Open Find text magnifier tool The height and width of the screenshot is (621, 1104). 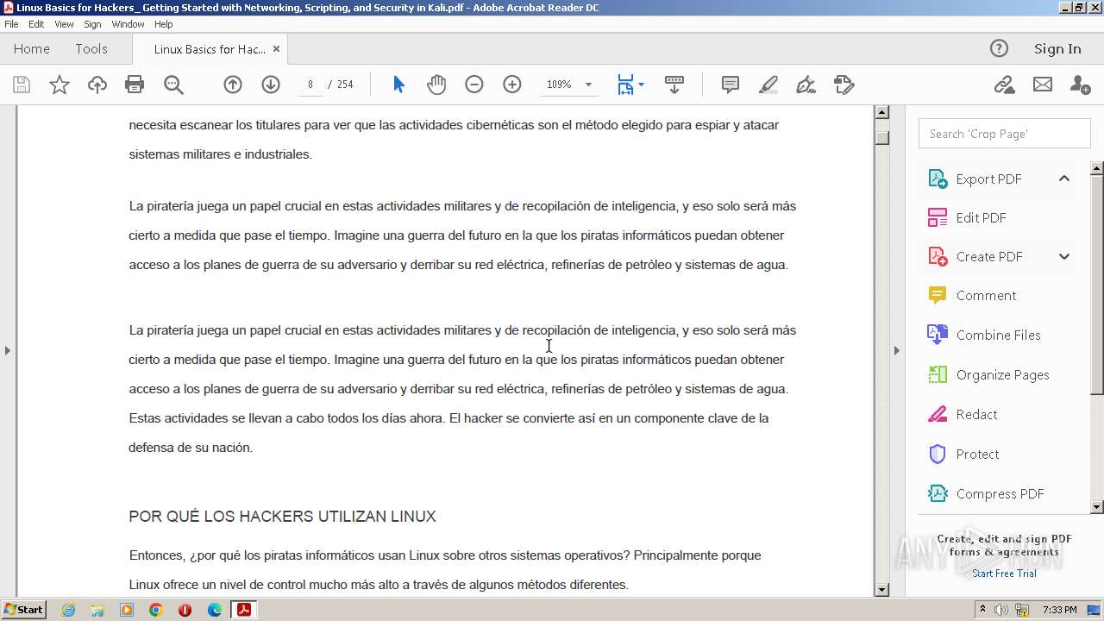point(173,85)
